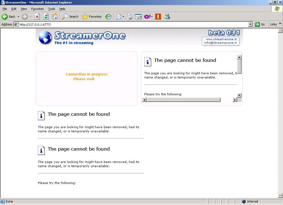The height and width of the screenshot is (205, 283).
Task: Click the main page scroll up arrow
Action: click(280, 31)
